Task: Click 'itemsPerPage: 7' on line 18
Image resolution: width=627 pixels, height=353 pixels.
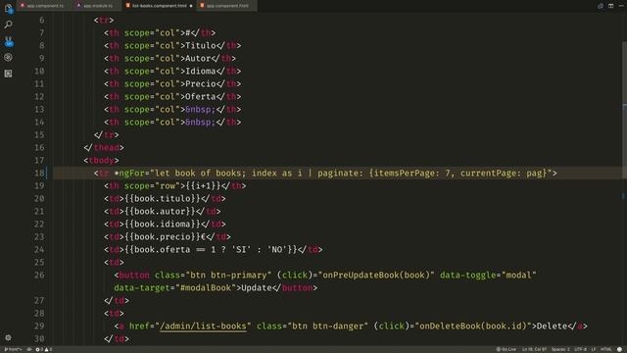Action: (411, 173)
